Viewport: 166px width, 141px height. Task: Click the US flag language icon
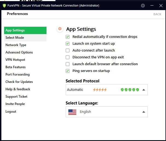click(x=72, y=112)
